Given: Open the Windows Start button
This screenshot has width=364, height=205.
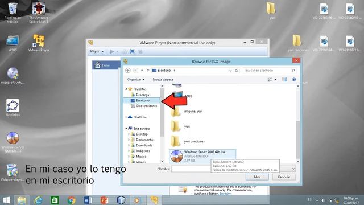Looking at the screenshot, I should (x=6, y=200).
